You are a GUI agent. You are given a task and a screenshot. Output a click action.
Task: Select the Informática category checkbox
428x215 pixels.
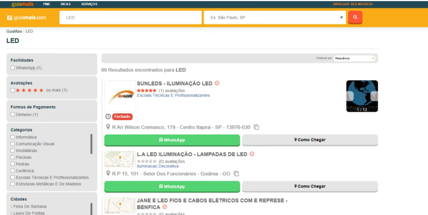pyautogui.click(x=13, y=137)
